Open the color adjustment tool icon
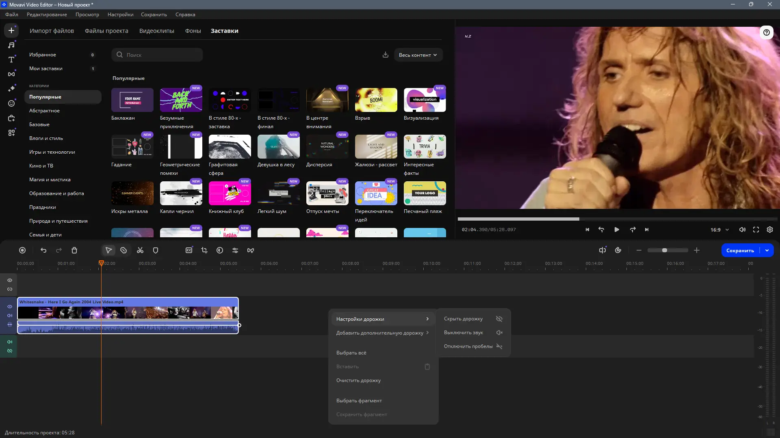The image size is (780, 438). tap(220, 251)
